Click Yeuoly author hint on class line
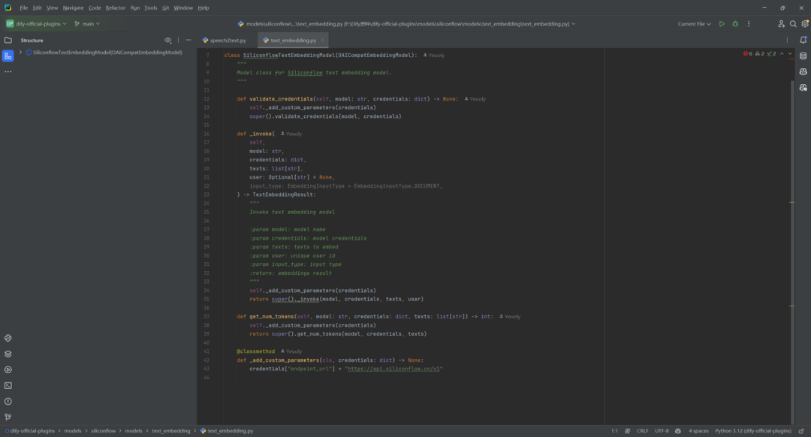 pyautogui.click(x=434, y=56)
